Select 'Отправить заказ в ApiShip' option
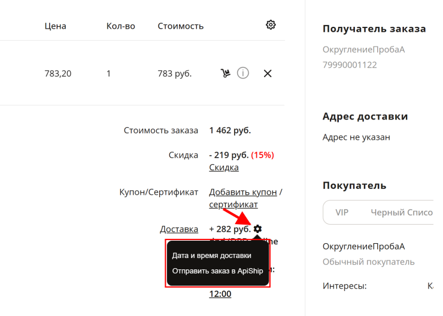This screenshot has width=443, height=316. [217, 271]
